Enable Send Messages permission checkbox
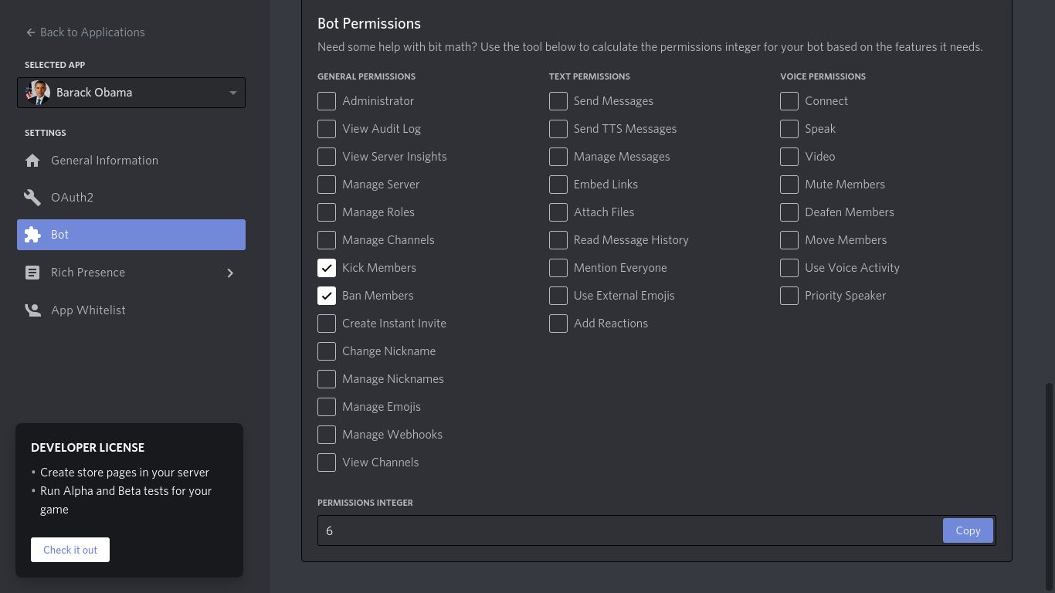The width and height of the screenshot is (1055, 593). click(558, 101)
